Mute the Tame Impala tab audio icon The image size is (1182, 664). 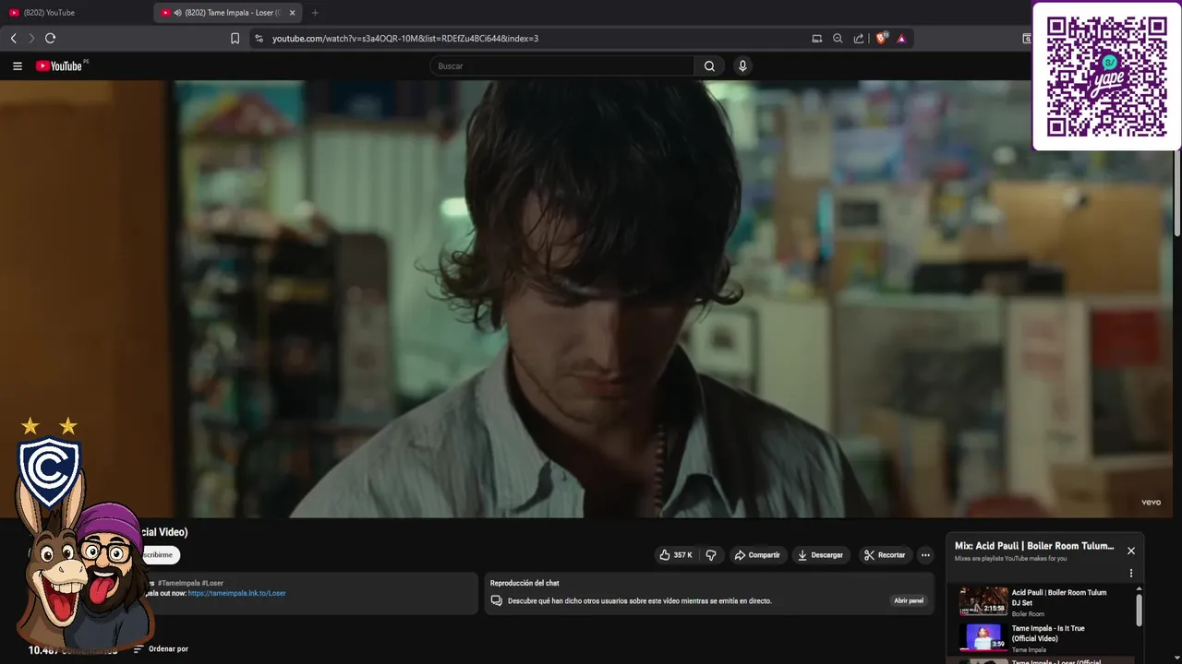(177, 13)
